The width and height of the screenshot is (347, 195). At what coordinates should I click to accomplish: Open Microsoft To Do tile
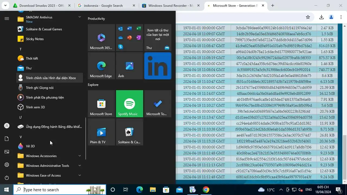pyautogui.click(x=158, y=104)
